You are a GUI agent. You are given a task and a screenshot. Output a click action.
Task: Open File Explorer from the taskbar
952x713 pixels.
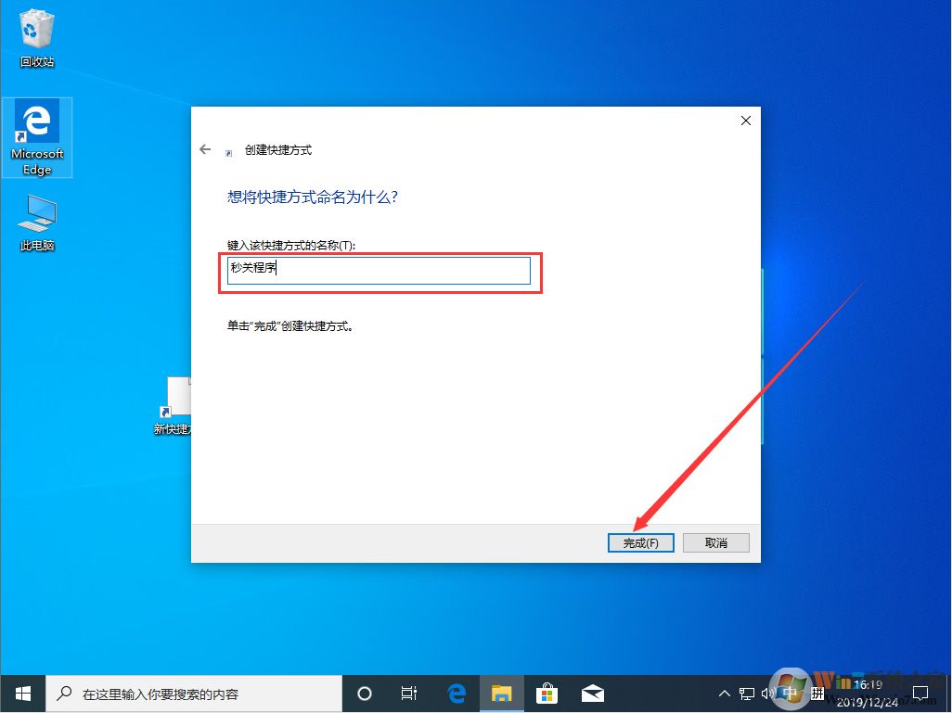pos(501,693)
